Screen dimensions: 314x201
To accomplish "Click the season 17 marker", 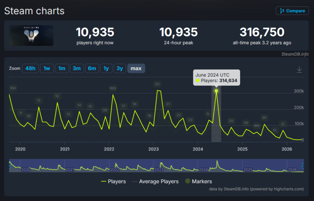I will pyautogui.click(x=124, y=106).
